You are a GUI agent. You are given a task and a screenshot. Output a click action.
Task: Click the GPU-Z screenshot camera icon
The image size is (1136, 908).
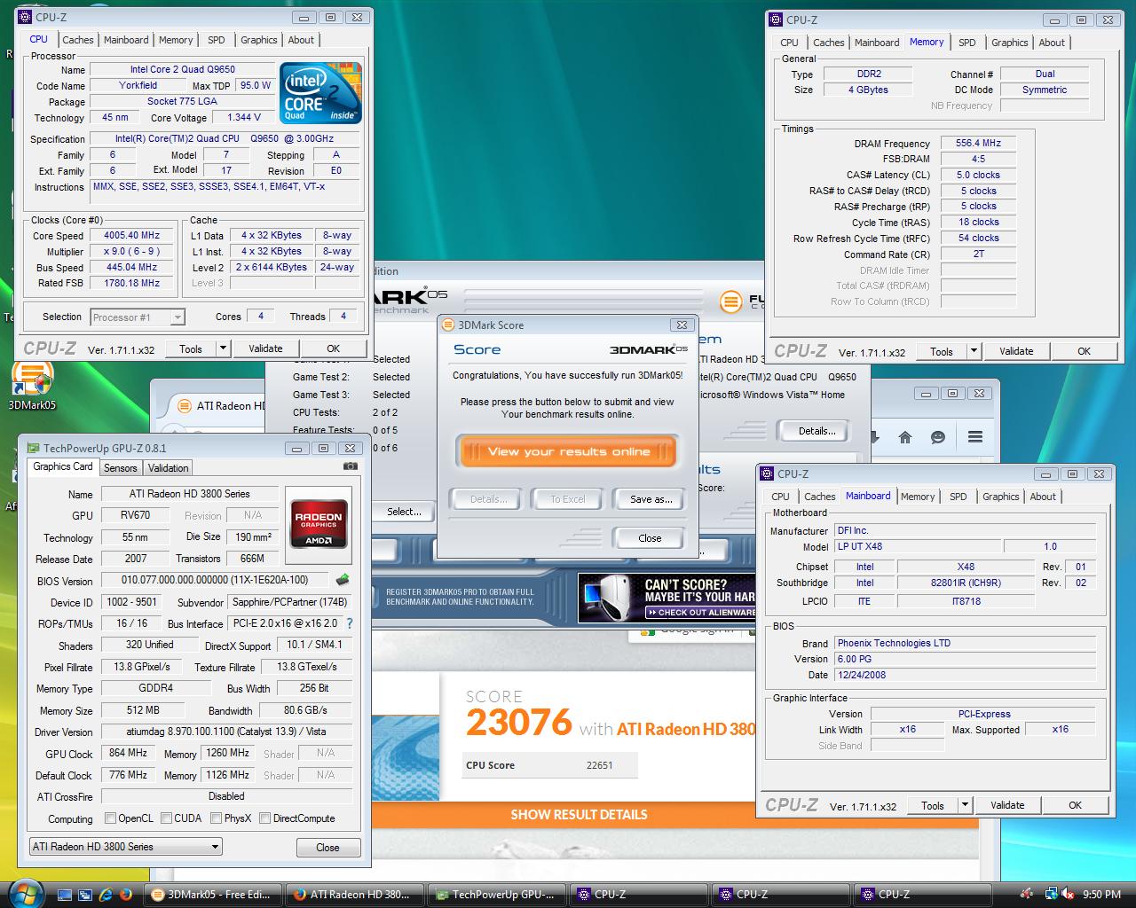pos(351,466)
